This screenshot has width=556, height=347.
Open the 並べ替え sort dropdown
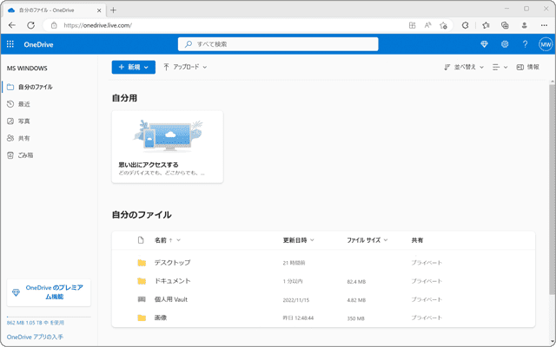tap(464, 67)
